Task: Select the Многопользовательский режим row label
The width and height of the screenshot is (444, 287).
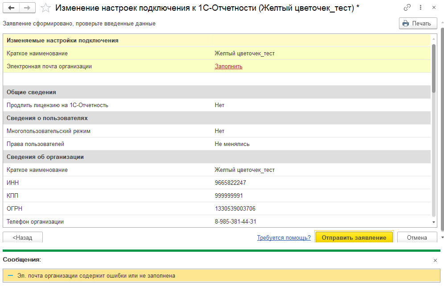Action: coord(49,131)
